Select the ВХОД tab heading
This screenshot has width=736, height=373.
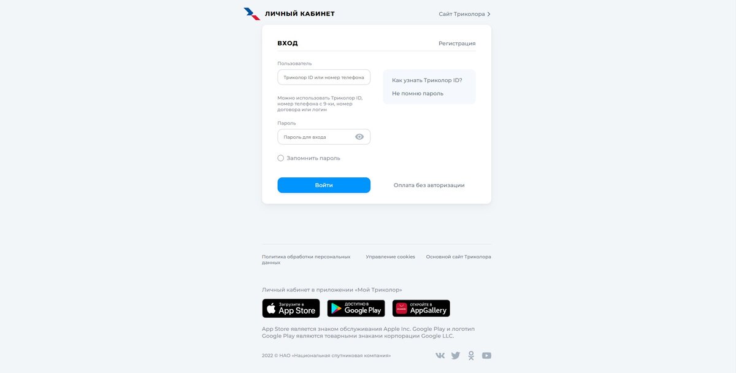tap(288, 44)
